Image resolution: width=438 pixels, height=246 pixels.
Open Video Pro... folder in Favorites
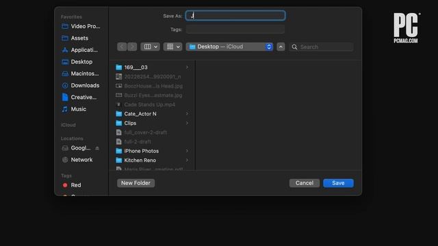point(81,26)
